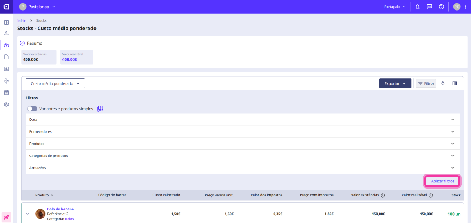This screenshot has width=471, height=223.
Task: Expand the Fornecedores filter section
Action: 243,131
